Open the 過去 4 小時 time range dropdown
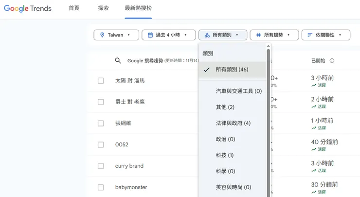 [169, 35]
